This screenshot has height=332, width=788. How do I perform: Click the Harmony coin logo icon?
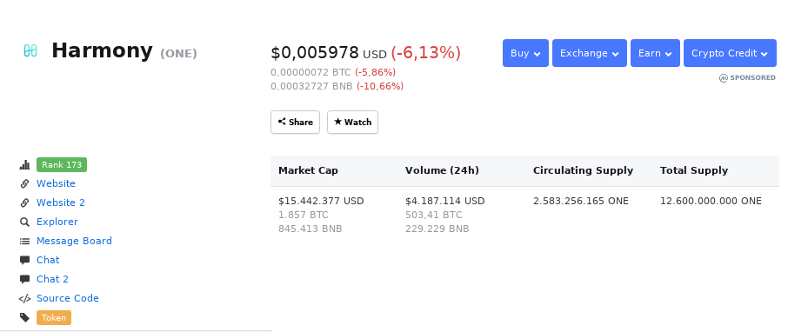(x=30, y=50)
